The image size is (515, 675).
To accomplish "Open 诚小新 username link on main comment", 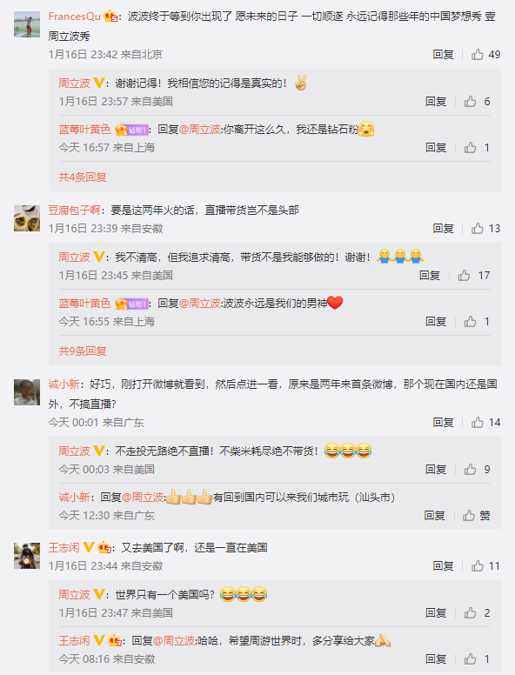I will pos(64,384).
